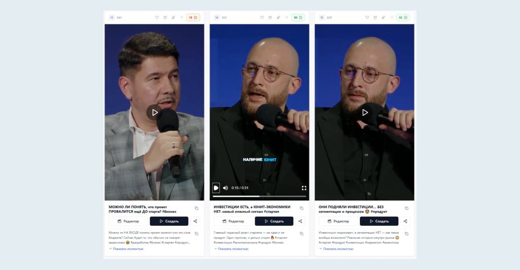Viewport: 520px width, 270px height.
Task: Copy the description of the third clip
Action: (x=407, y=234)
